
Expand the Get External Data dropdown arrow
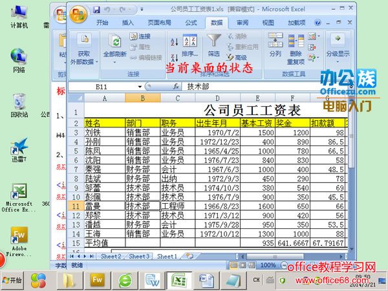tap(97, 61)
